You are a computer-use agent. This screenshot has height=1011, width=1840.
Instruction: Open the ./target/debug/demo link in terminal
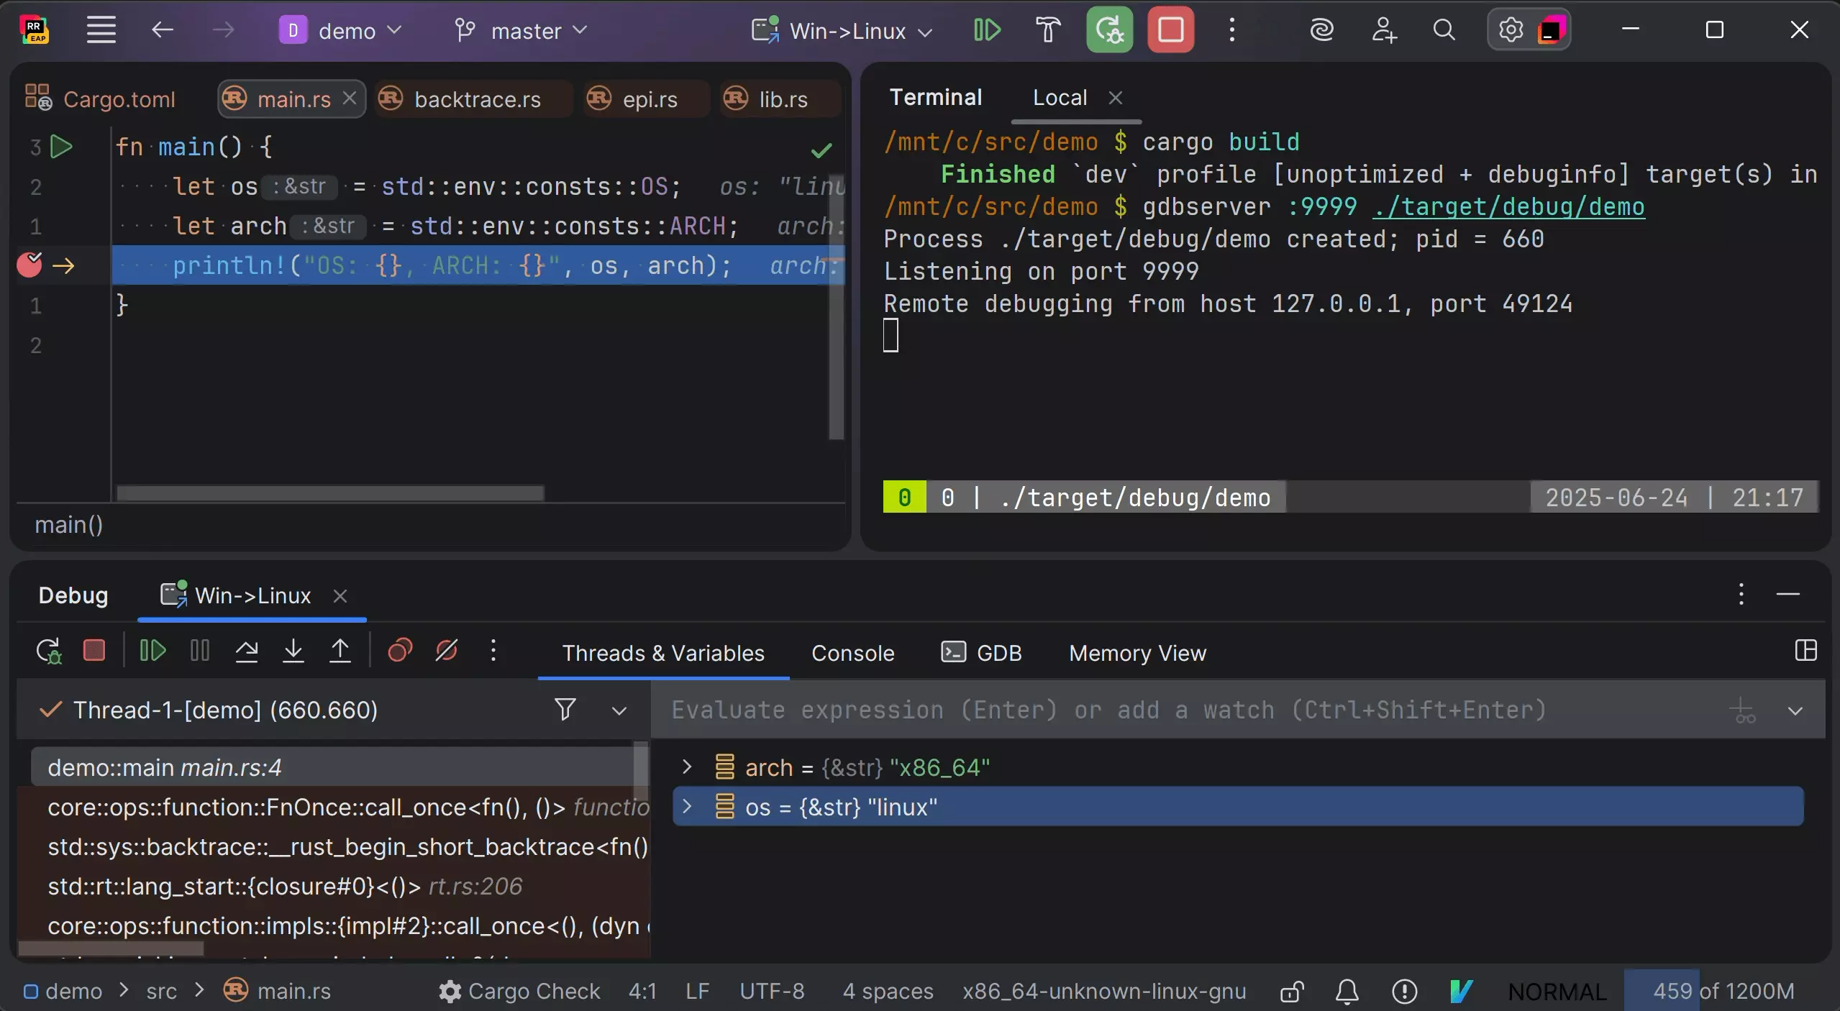coord(1506,207)
